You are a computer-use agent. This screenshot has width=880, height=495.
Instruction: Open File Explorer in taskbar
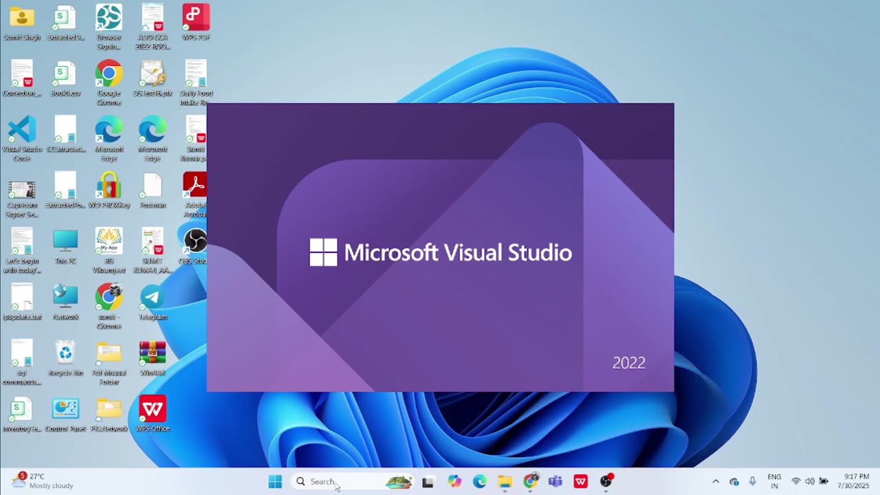505,481
